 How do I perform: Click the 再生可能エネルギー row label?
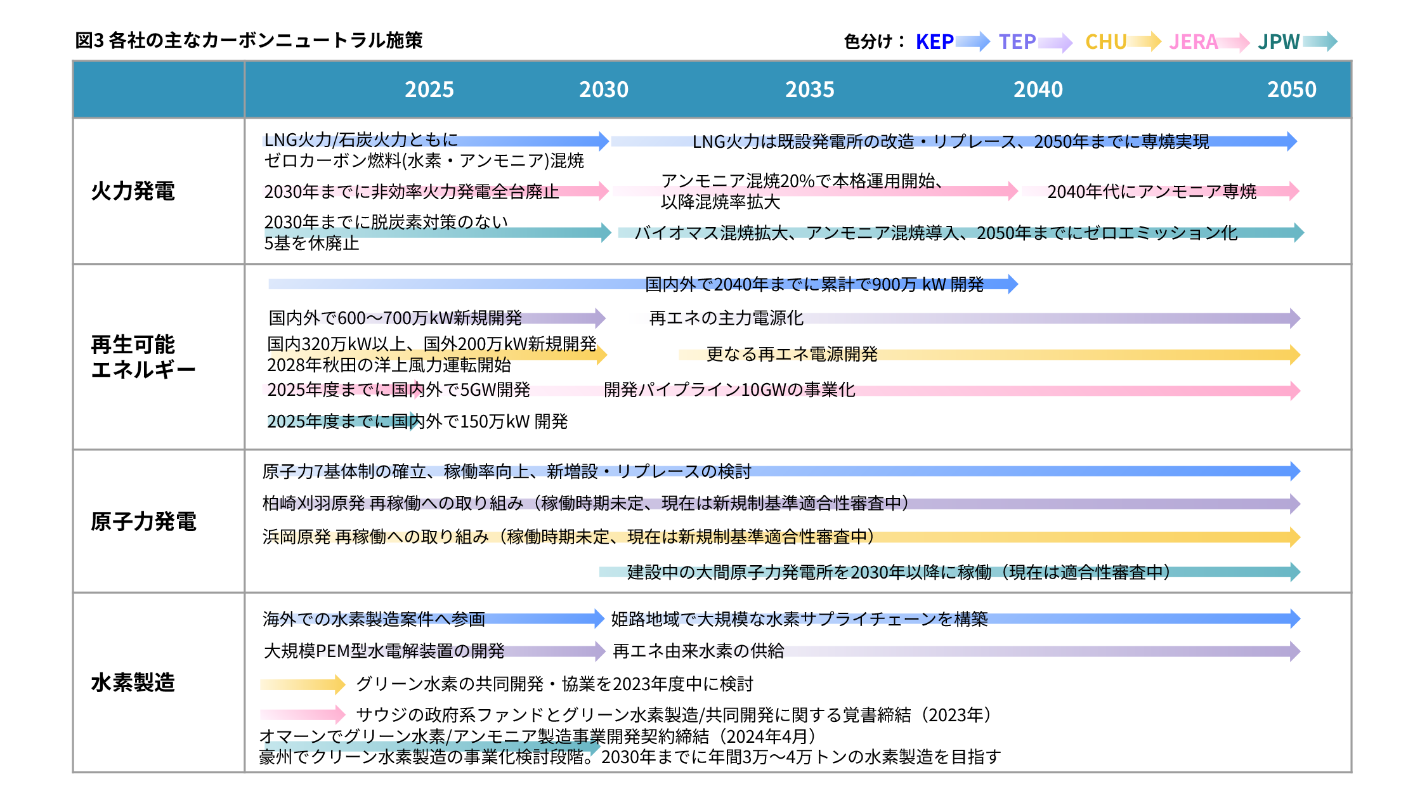pos(143,356)
